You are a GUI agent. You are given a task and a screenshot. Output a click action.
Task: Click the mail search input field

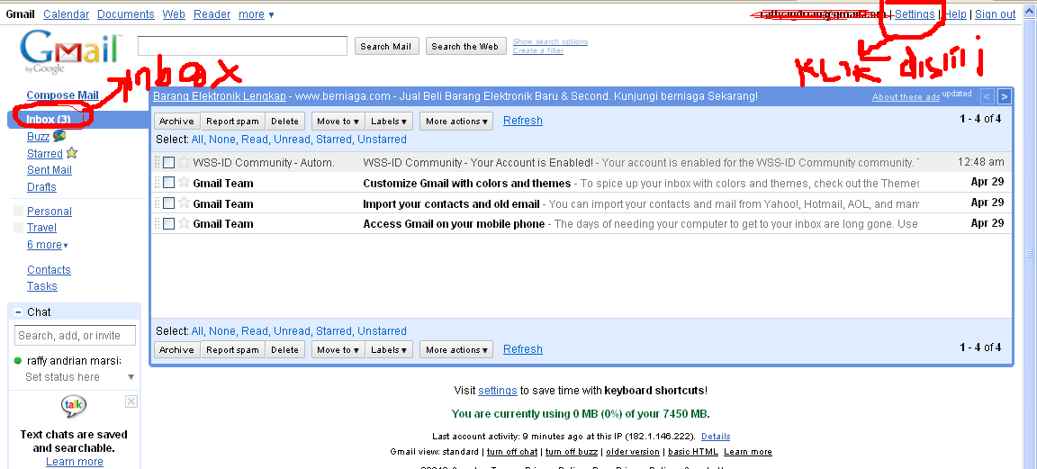242,46
